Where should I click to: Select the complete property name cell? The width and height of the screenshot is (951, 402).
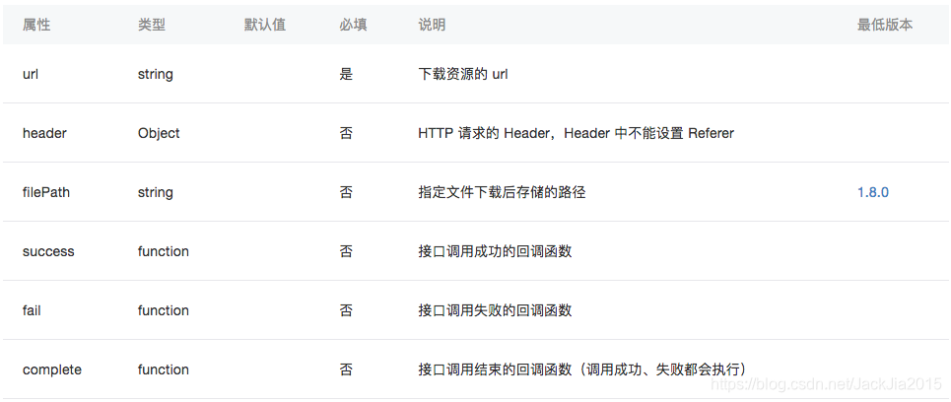(x=51, y=369)
